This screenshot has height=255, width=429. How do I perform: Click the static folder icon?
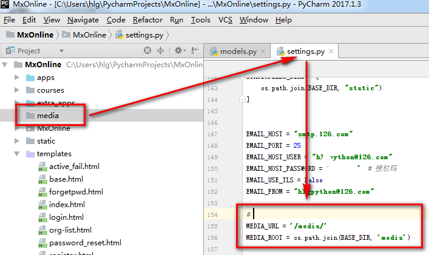tap(30, 141)
